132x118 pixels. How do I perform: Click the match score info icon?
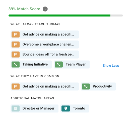[x=45, y=9]
